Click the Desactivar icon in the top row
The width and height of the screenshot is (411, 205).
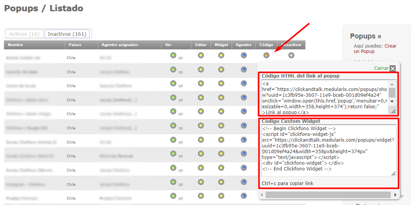click(x=291, y=55)
